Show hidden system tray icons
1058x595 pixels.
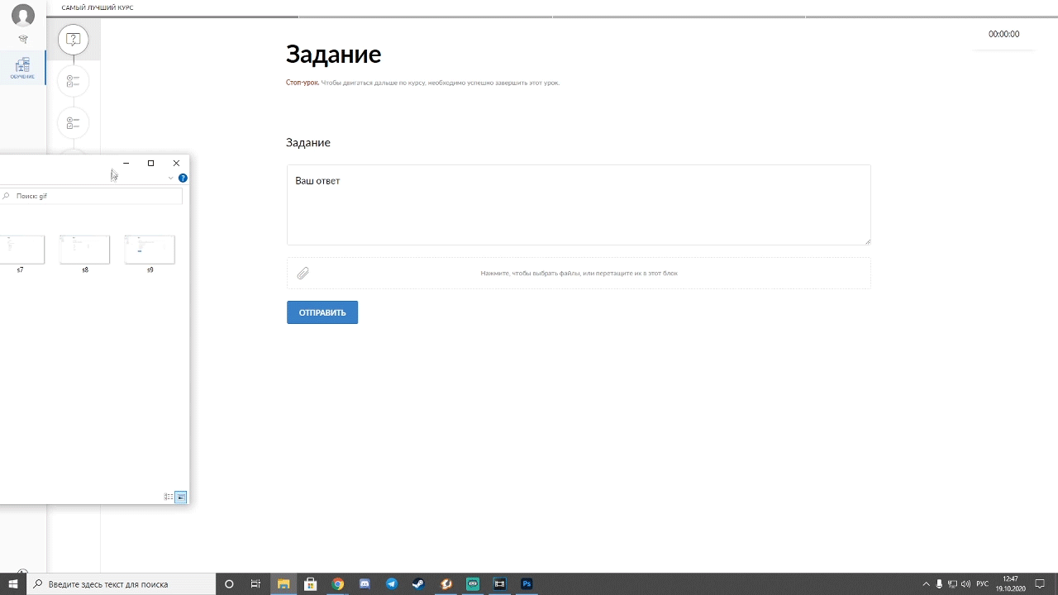click(x=926, y=584)
